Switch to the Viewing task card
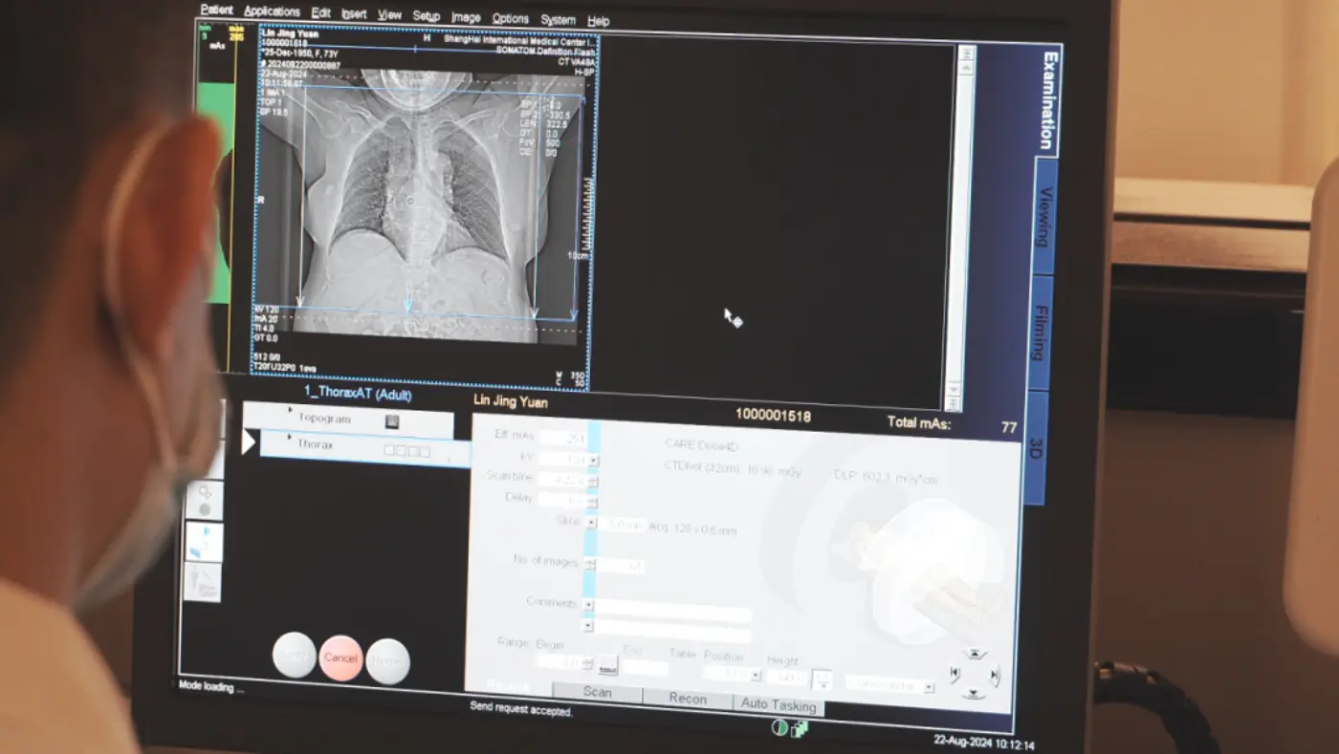The width and height of the screenshot is (1339, 754). [x=1044, y=217]
